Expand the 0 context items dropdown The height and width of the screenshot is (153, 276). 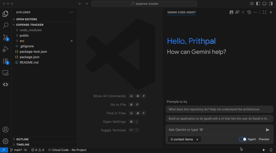184,139
